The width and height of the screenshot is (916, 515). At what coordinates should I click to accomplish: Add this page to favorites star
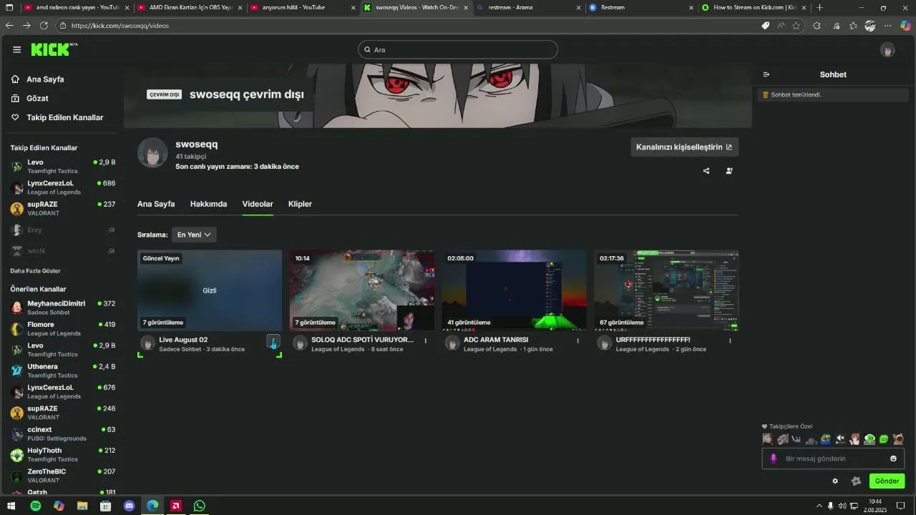click(x=796, y=26)
